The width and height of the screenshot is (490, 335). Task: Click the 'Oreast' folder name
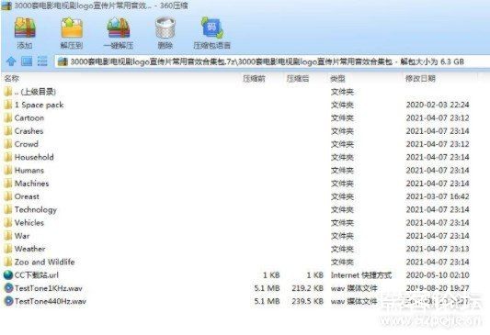pyautogui.click(x=28, y=196)
